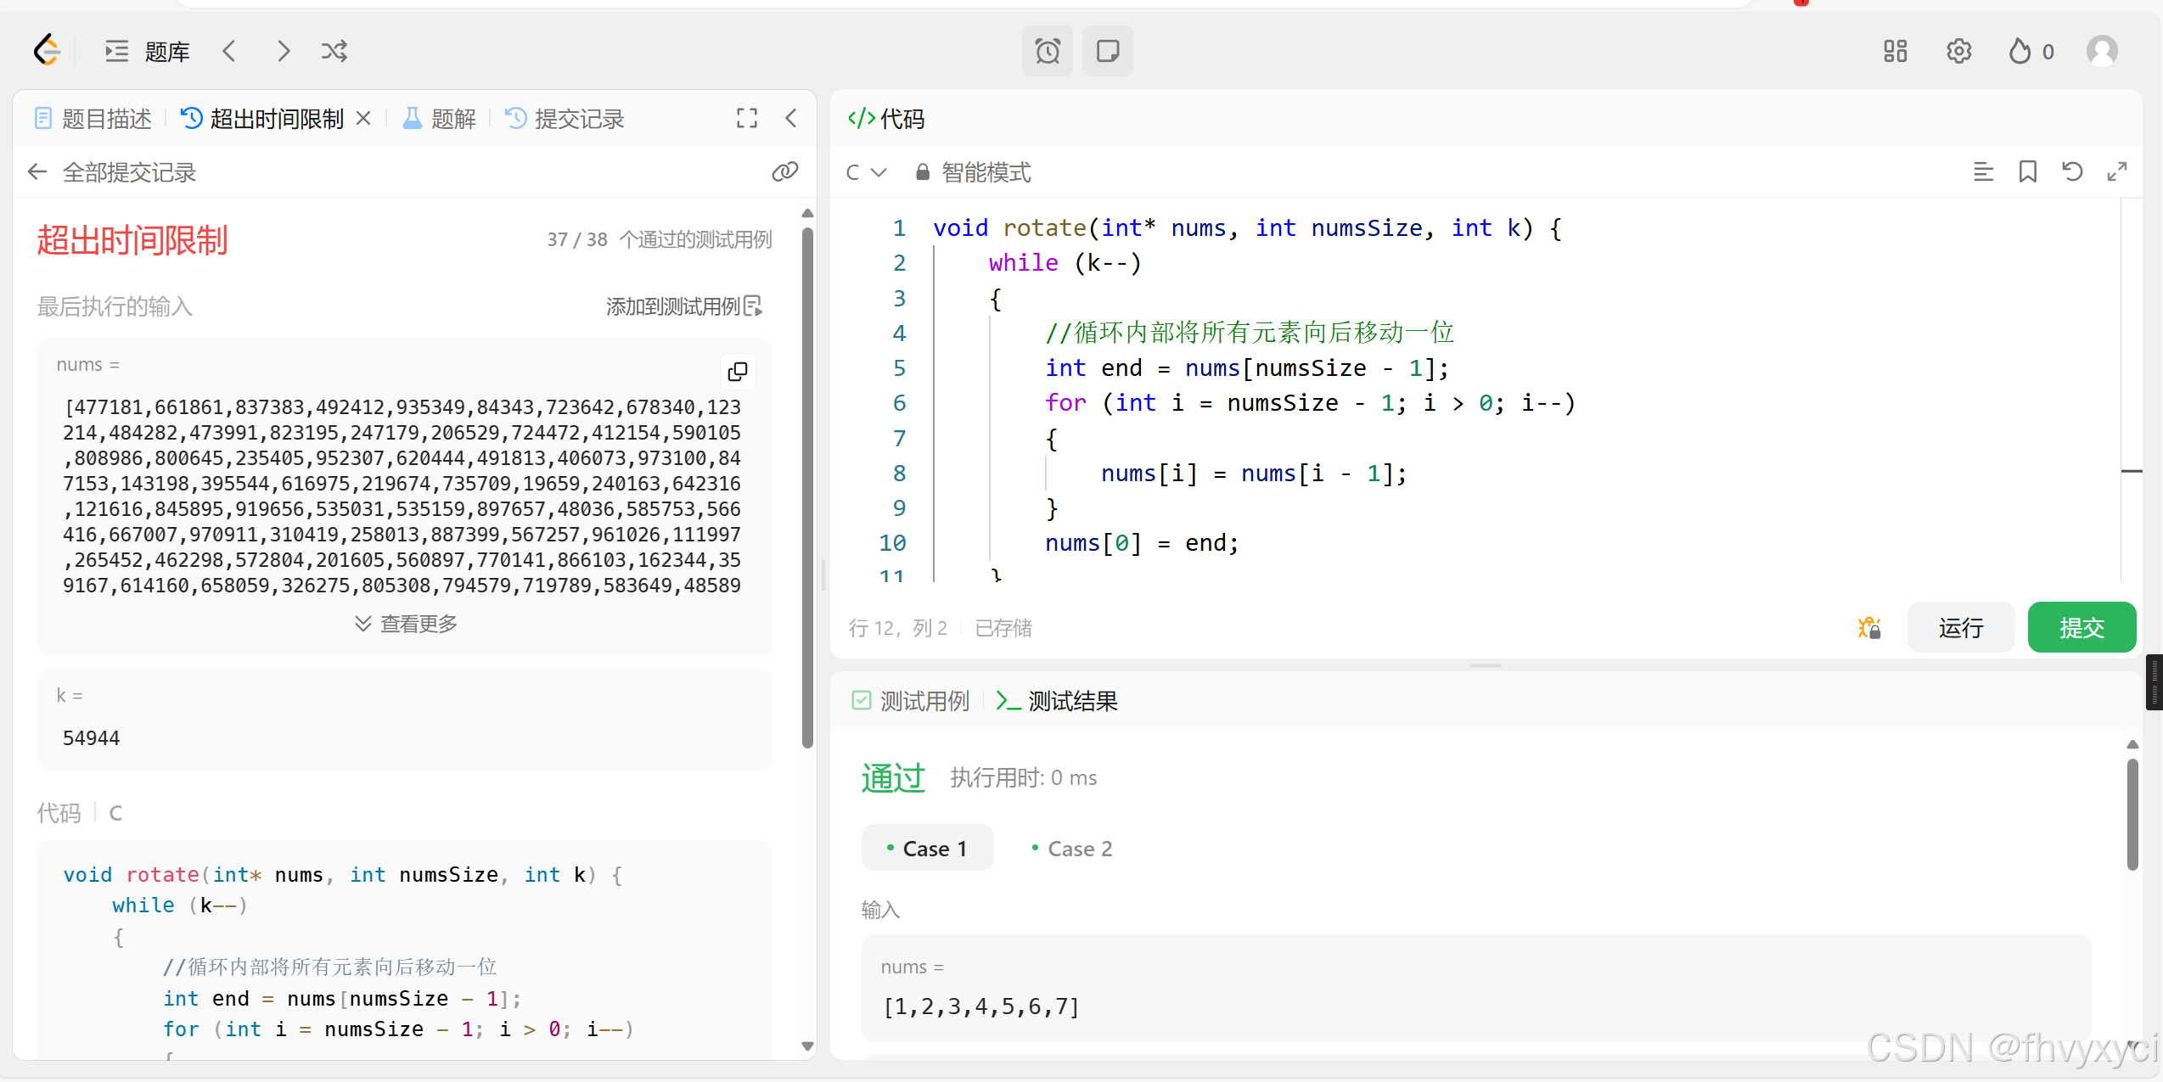Open settings gear icon
Screen dimensions: 2163x1082
click(1958, 52)
